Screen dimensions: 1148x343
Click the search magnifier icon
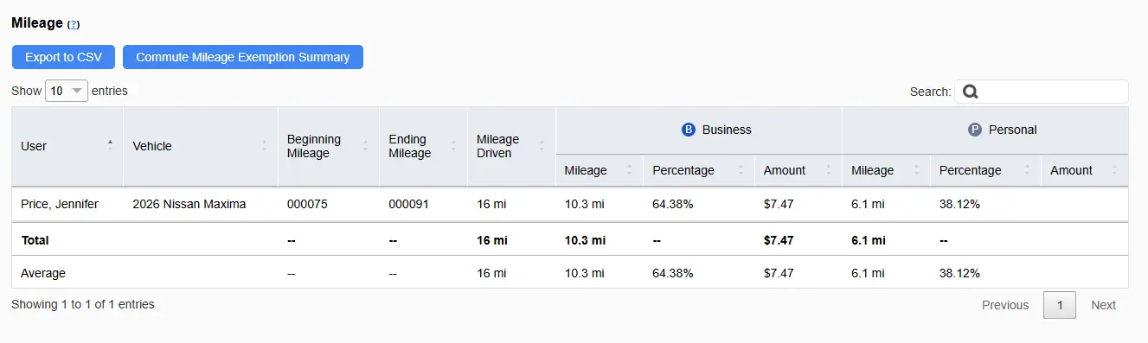(x=970, y=92)
